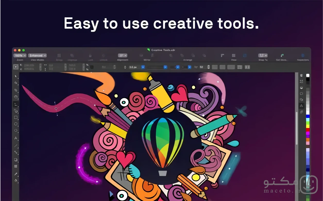
Task: Click the smoothing value 50 field
Action: (x=202, y=67)
